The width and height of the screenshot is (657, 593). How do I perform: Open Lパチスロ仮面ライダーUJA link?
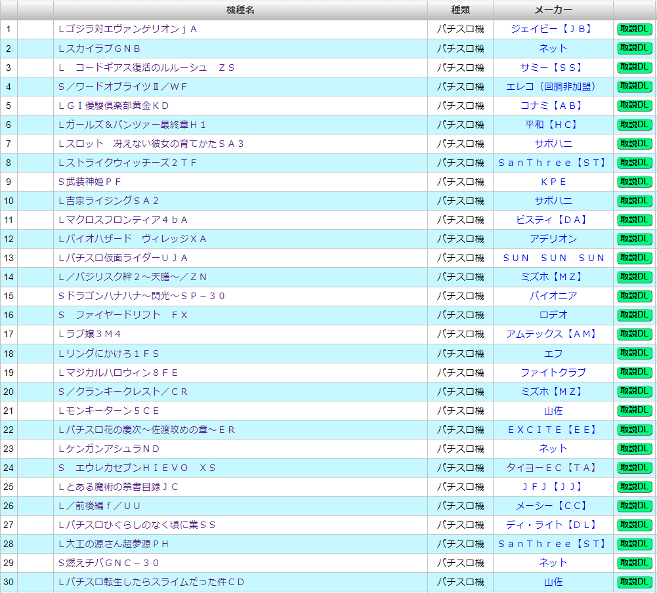pyautogui.click(x=123, y=258)
